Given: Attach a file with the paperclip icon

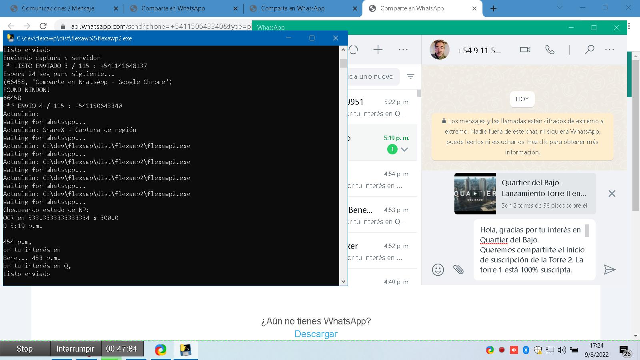Looking at the screenshot, I should click(x=458, y=270).
